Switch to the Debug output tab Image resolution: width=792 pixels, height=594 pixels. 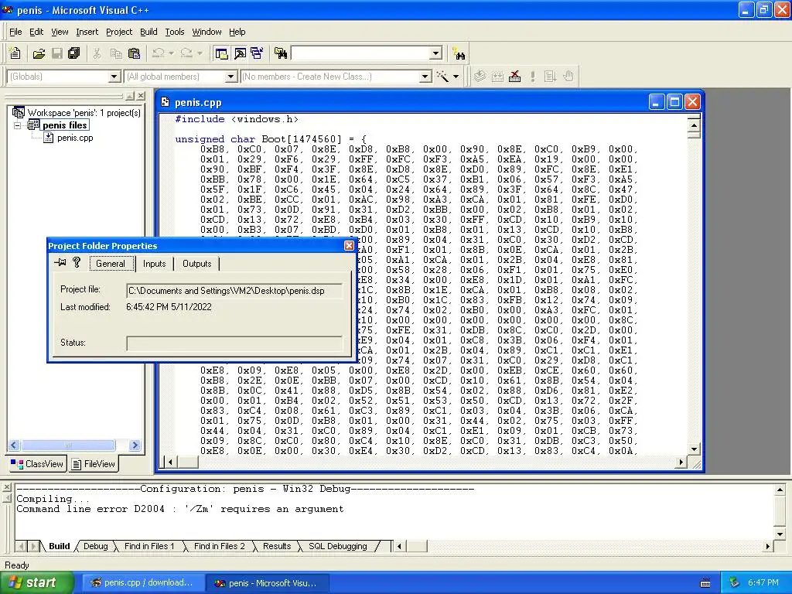95,546
